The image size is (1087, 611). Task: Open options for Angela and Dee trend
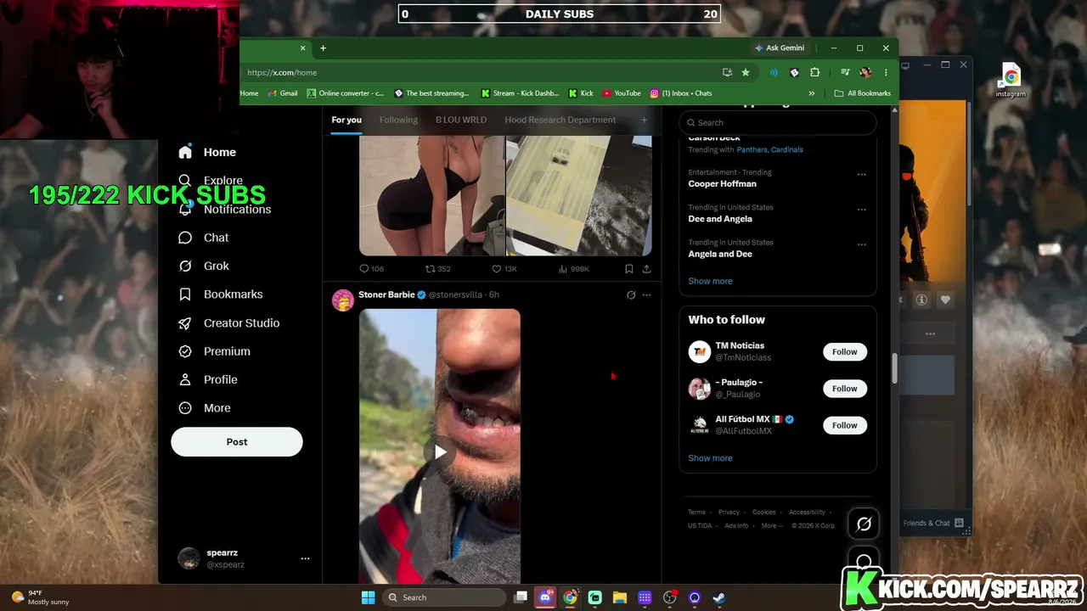[x=861, y=244]
